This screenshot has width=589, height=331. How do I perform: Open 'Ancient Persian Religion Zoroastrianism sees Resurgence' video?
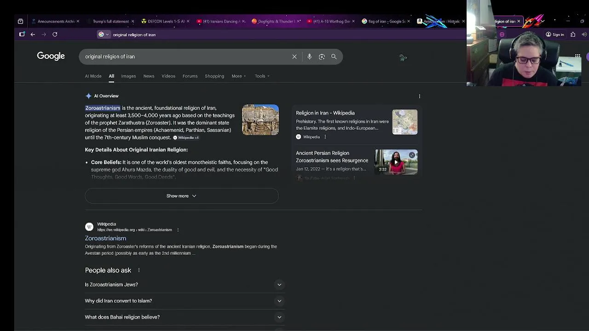click(332, 157)
